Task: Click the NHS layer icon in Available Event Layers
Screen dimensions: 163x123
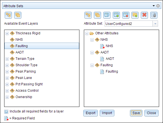Action: [x=12, y=40]
